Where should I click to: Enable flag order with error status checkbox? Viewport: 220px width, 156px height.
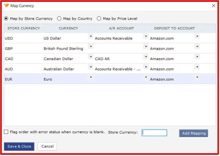[6, 132]
